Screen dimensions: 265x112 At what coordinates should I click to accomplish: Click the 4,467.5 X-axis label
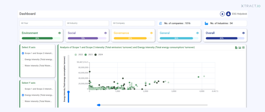pyautogui.click(x=215, y=91)
